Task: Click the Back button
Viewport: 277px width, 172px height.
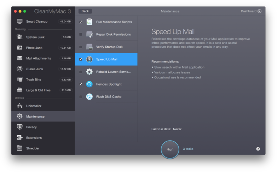Action: (x=85, y=11)
